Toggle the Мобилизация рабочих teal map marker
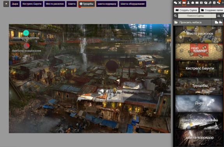Viewport: 224px width, 147px height. tap(26, 33)
